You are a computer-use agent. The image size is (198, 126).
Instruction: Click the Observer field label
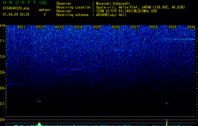tap(64, 3)
